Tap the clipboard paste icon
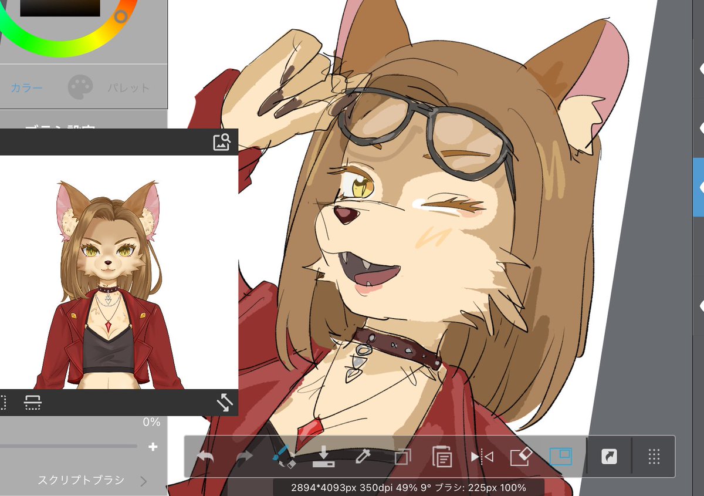This screenshot has width=704, height=496. point(441,456)
